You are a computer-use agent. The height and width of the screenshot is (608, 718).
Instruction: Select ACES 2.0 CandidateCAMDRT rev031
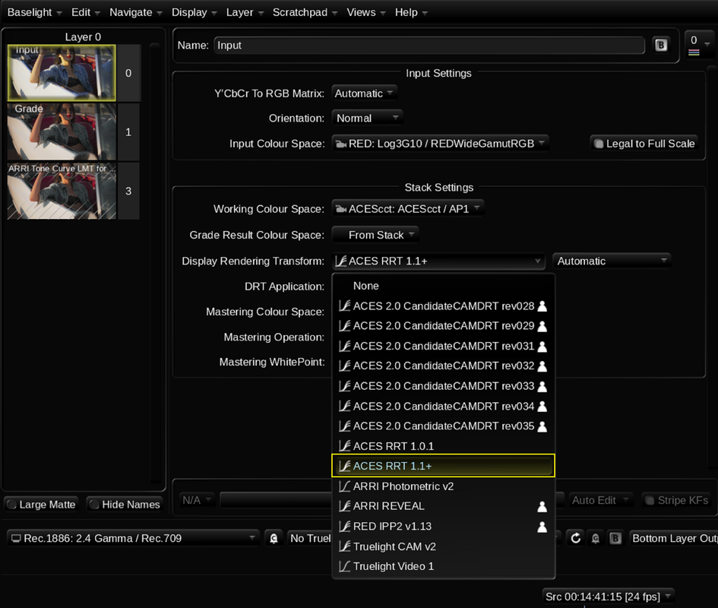[443, 346]
